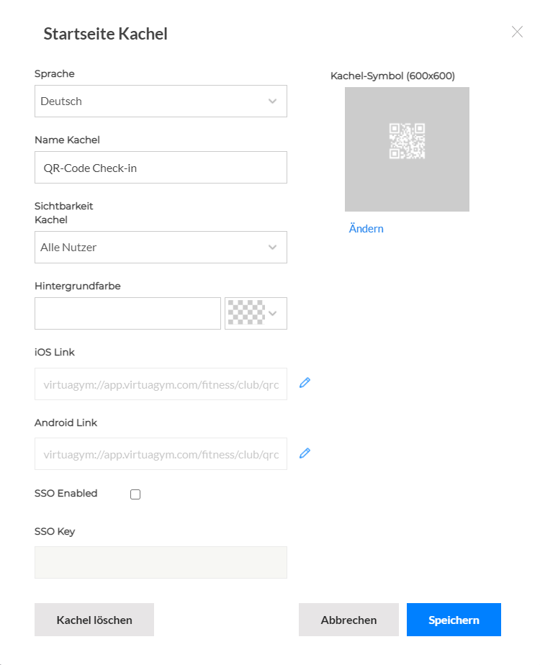Image resolution: width=540 pixels, height=665 pixels.
Task: Click the Speichern button
Action: 454,620
